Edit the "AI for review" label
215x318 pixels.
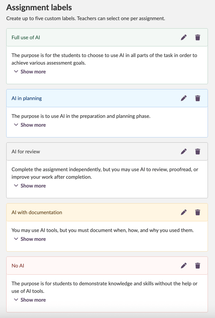point(184,151)
